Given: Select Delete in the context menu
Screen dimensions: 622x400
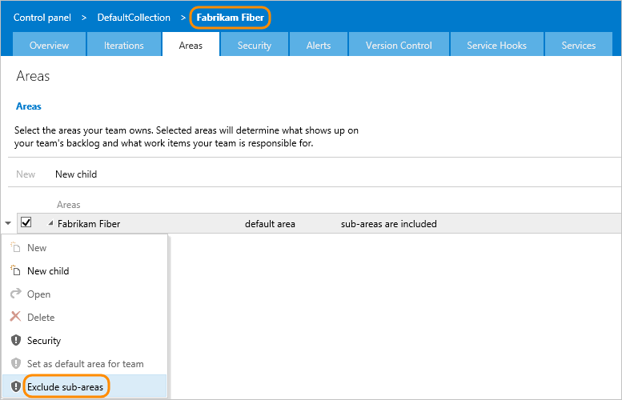Looking at the screenshot, I should [84, 317].
